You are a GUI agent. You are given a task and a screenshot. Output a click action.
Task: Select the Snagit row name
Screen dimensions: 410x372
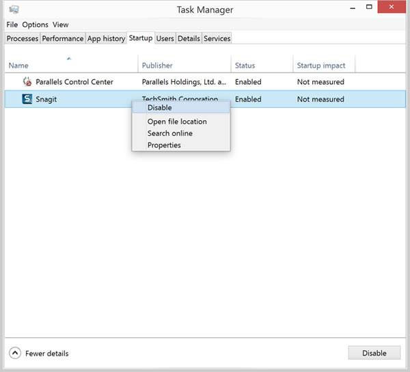(x=46, y=99)
